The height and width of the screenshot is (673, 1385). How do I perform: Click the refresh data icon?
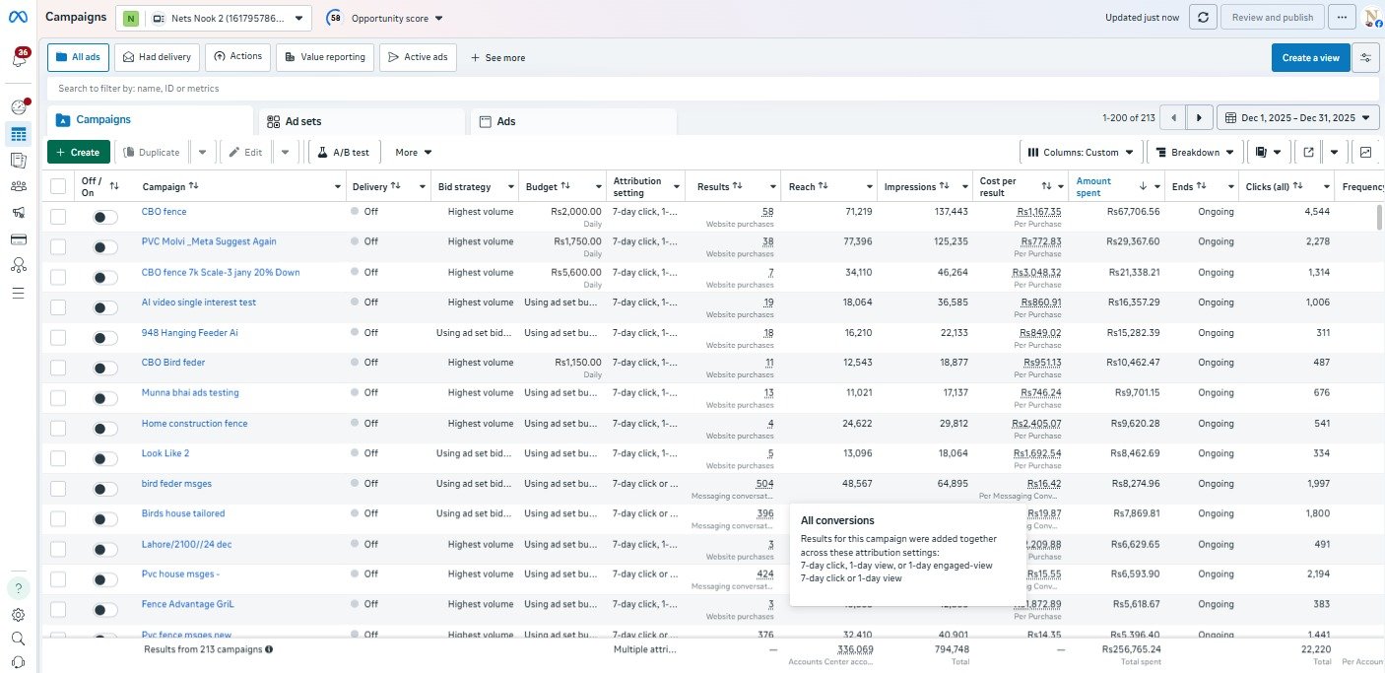(1202, 18)
